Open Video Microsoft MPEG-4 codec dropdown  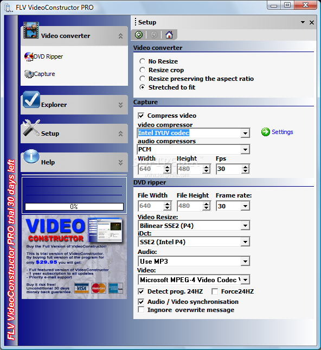point(245,279)
